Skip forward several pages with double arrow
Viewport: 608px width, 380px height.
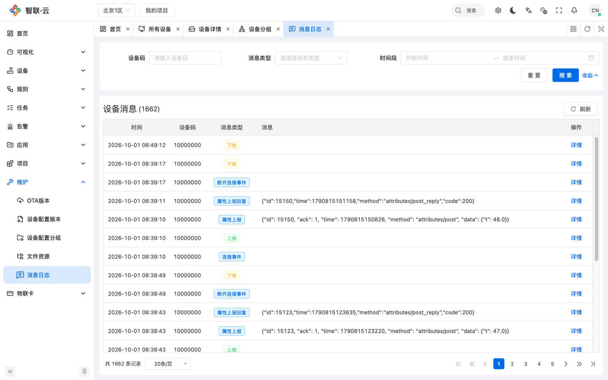(x=579, y=364)
